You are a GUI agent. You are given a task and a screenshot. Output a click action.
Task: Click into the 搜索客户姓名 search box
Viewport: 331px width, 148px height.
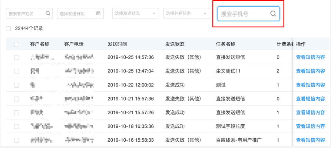click(x=25, y=13)
